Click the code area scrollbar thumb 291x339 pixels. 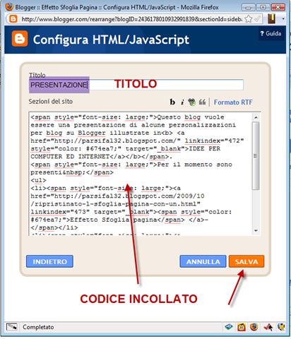coord(256,155)
